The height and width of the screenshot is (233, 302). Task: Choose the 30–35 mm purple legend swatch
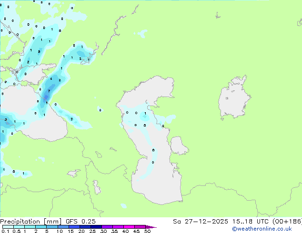107,227
